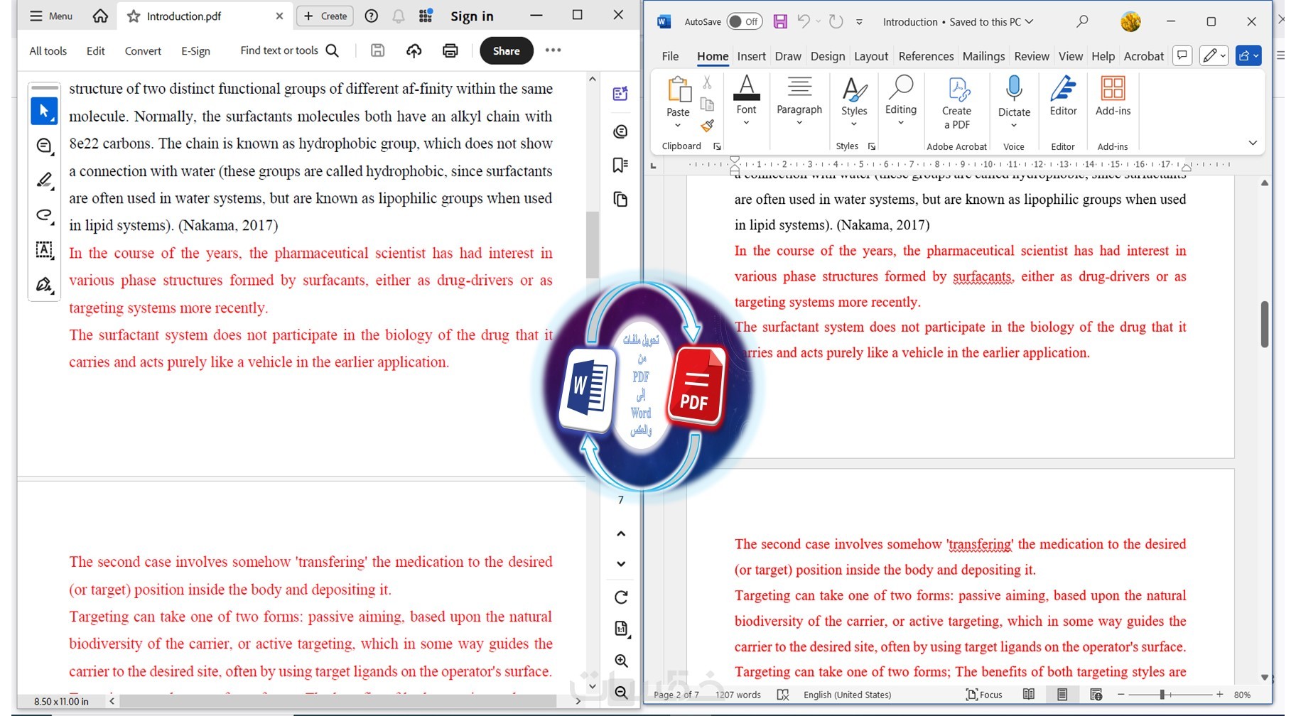Screen dimensions: 1296x716
Task: Zoom in on the PDF
Action: click(621, 661)
